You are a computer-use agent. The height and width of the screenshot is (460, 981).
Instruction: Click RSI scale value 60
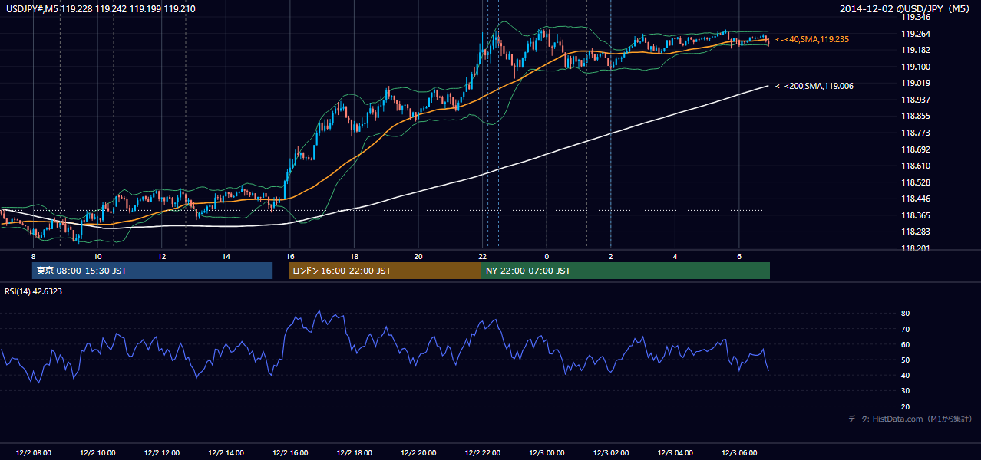[905, 344]
